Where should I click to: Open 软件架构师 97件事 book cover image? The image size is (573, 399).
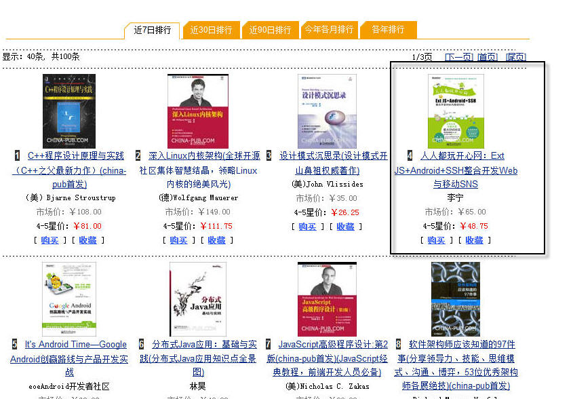point(456,299)
